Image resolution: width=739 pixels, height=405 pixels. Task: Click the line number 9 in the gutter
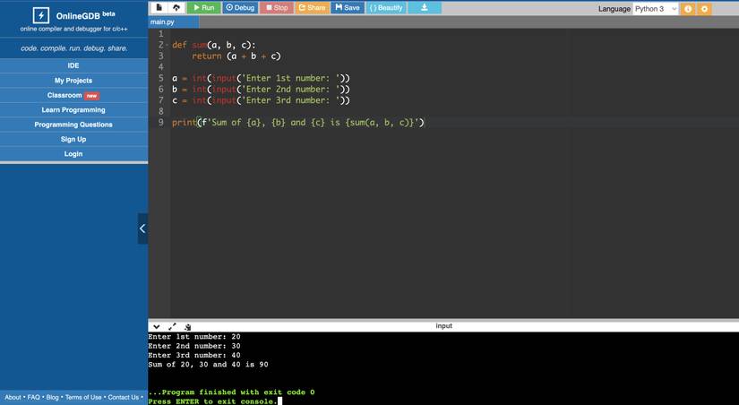click(x=160, y=123)
